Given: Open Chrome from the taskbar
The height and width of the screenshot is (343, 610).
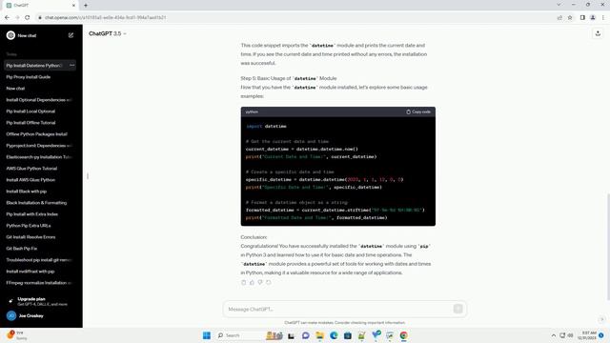Looking at the screenshot, I should pyautogui.click(x=404, y=335).
